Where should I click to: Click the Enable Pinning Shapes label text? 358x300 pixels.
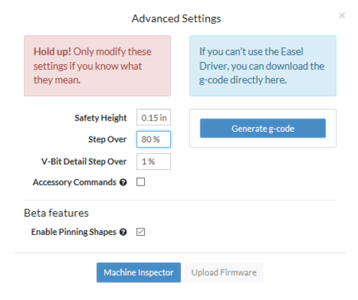(74, 232)
